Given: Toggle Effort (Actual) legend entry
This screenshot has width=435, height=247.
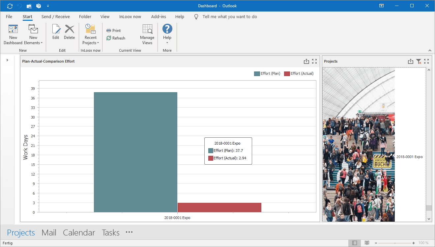Looking at the screenshot, I should [x=299, y=73].
